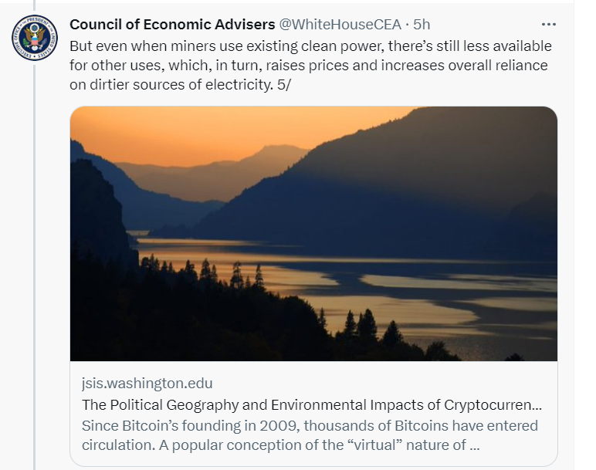The width and height of the screenshot is (596, 470).
Task: Click the Council of Economic Advisers profile avatar
Action: 35,37
